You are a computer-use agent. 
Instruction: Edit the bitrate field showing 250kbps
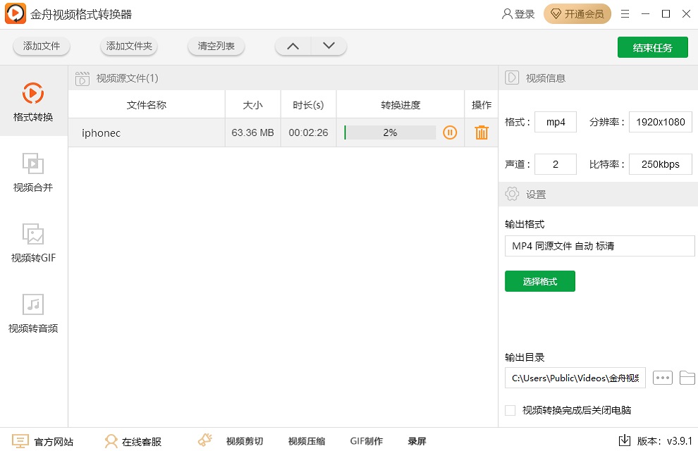(x=660, y=163)
